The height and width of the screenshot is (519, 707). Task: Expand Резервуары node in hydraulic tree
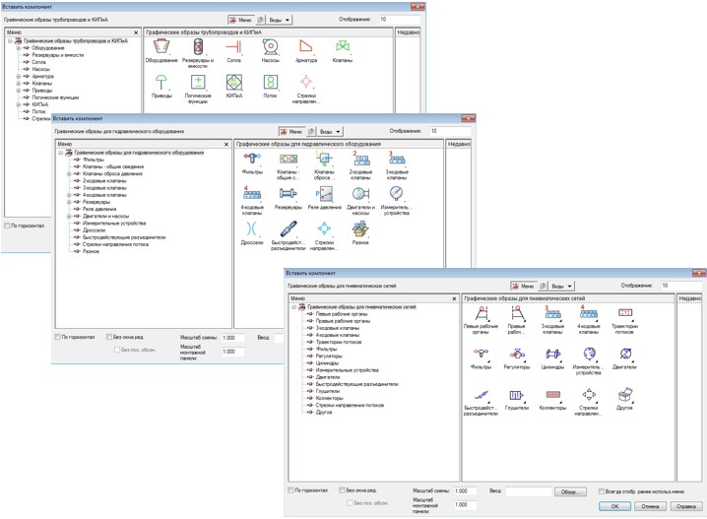click(69, 202)
